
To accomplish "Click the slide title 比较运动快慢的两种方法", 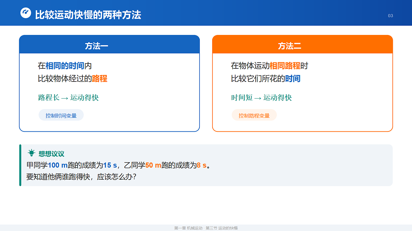I will (x=88, y=15).
